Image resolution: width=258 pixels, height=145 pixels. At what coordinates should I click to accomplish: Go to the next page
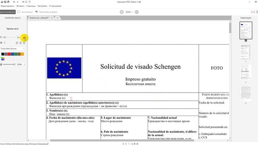pos(135,144)
